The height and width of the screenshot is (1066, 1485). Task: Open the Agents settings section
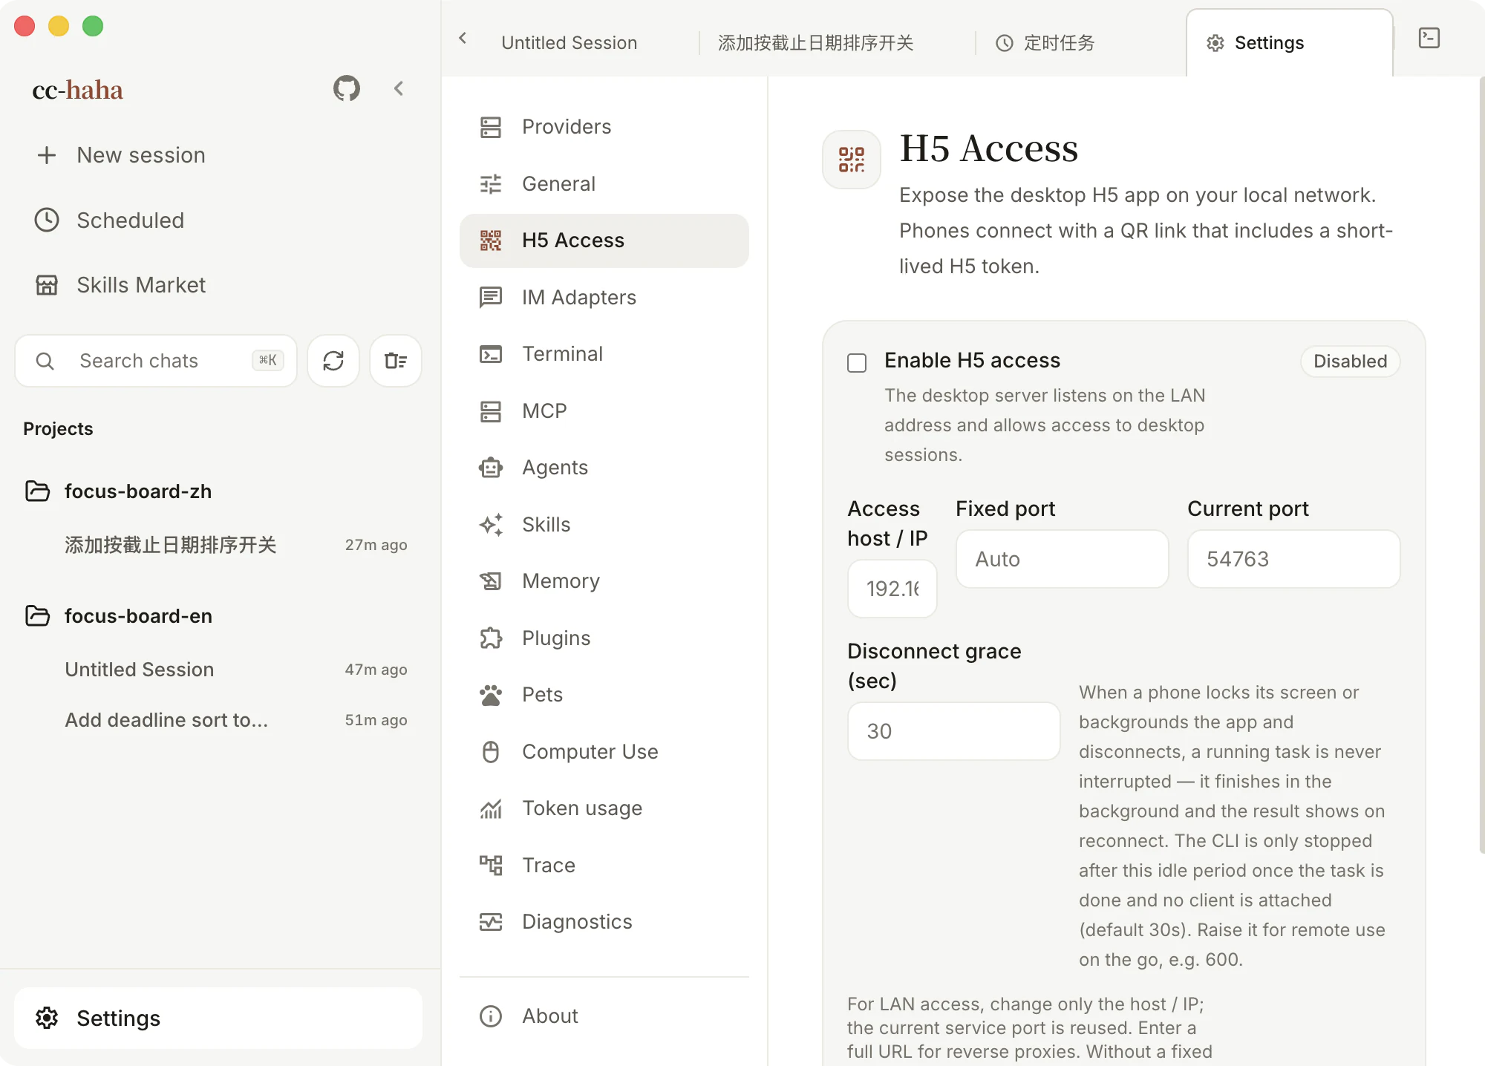(604, 468)
